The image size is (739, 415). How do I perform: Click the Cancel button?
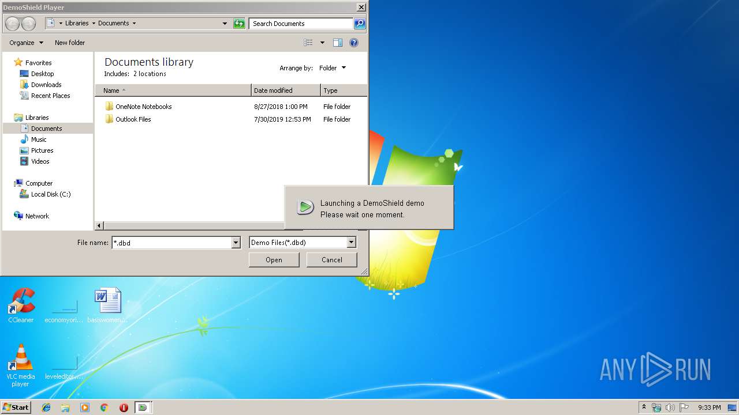pos(331,260)
